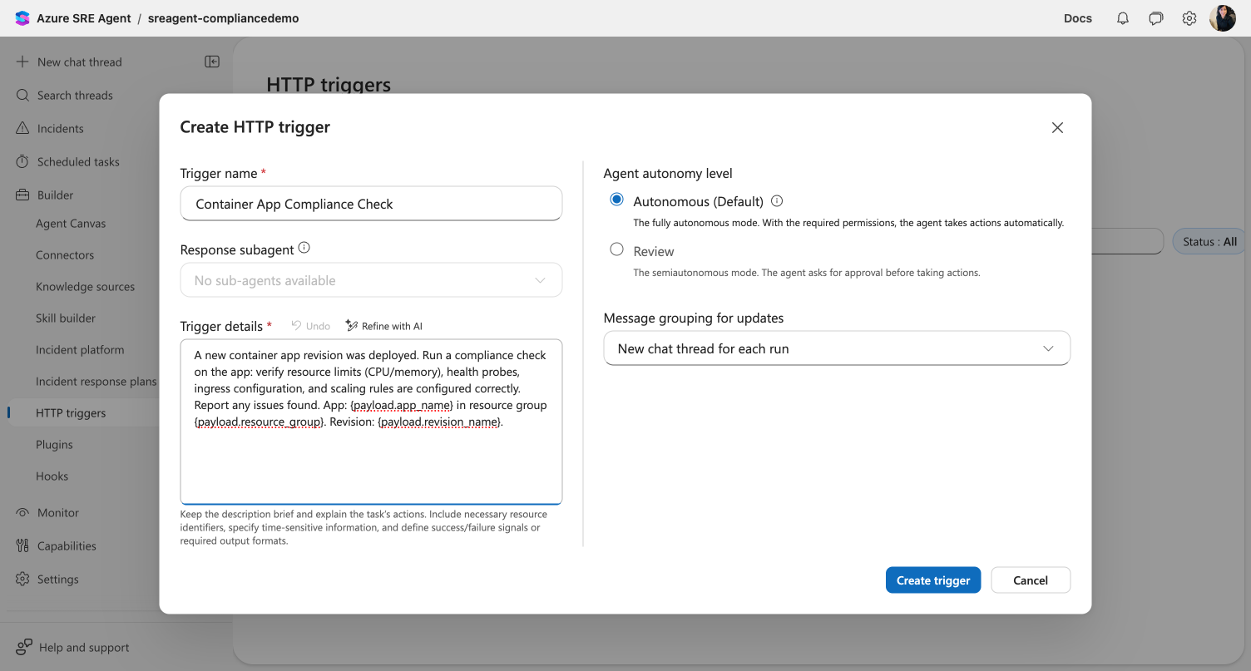
Task: Open Connectors in the sidebar
Action: (65, 255)
